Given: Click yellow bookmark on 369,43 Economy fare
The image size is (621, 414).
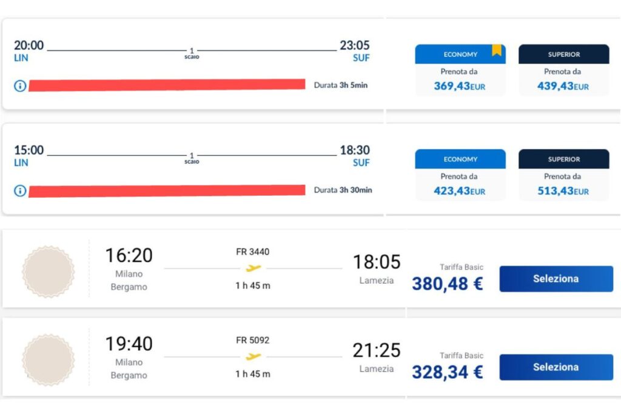Looking at the screenshot, I should (x=497, y=50).
